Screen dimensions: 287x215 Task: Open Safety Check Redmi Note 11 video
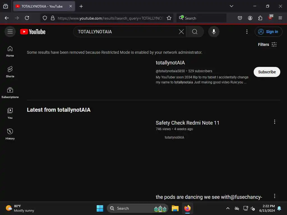coord(188,123)
